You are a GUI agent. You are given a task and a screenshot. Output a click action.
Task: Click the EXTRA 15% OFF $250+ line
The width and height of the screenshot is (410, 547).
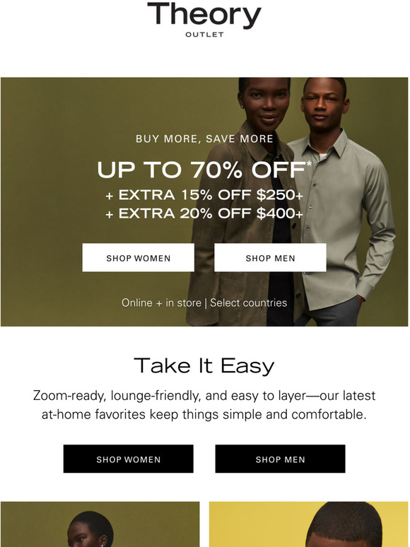pyautogui.click(x=204, y=195)
